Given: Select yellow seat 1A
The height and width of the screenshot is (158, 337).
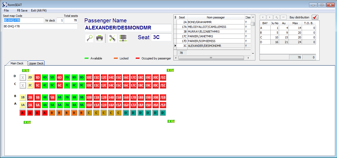Looking at the screenshot, I should click(23, 105).
